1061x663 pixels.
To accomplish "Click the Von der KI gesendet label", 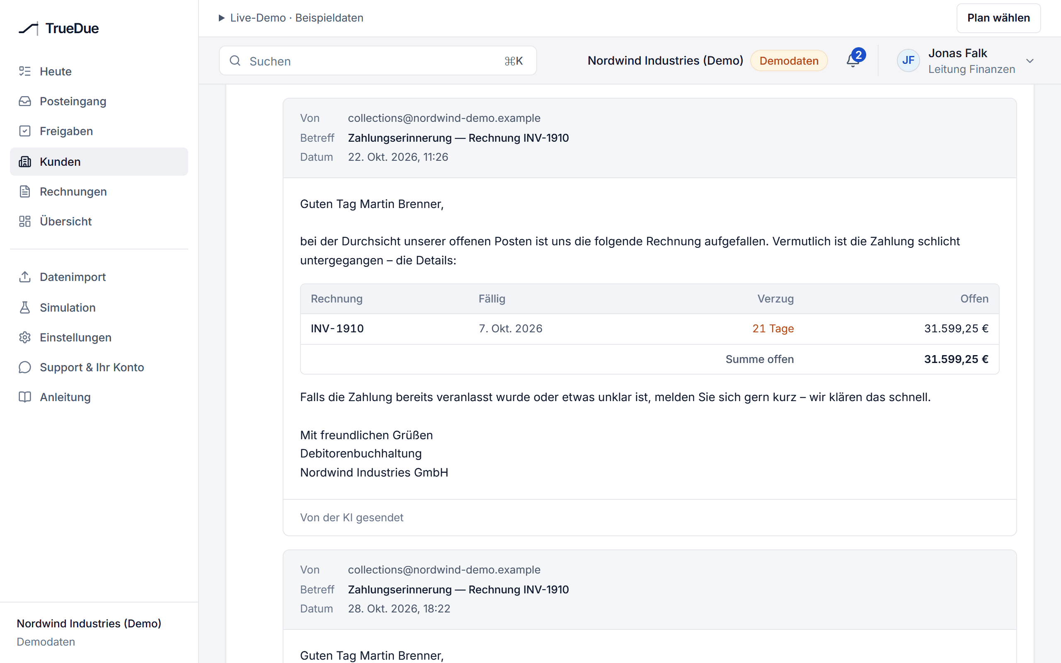I will point(351,518).
